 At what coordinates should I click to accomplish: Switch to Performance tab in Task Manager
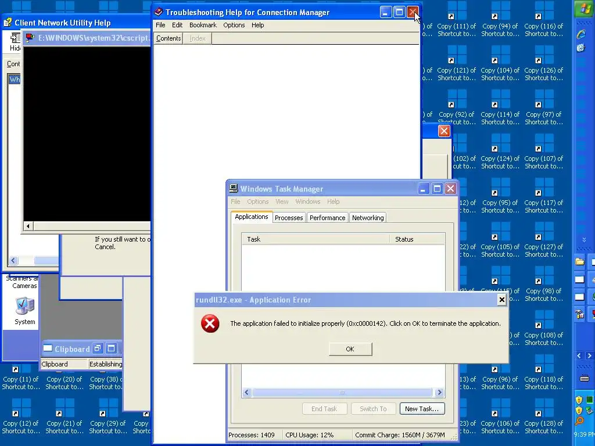327,218
